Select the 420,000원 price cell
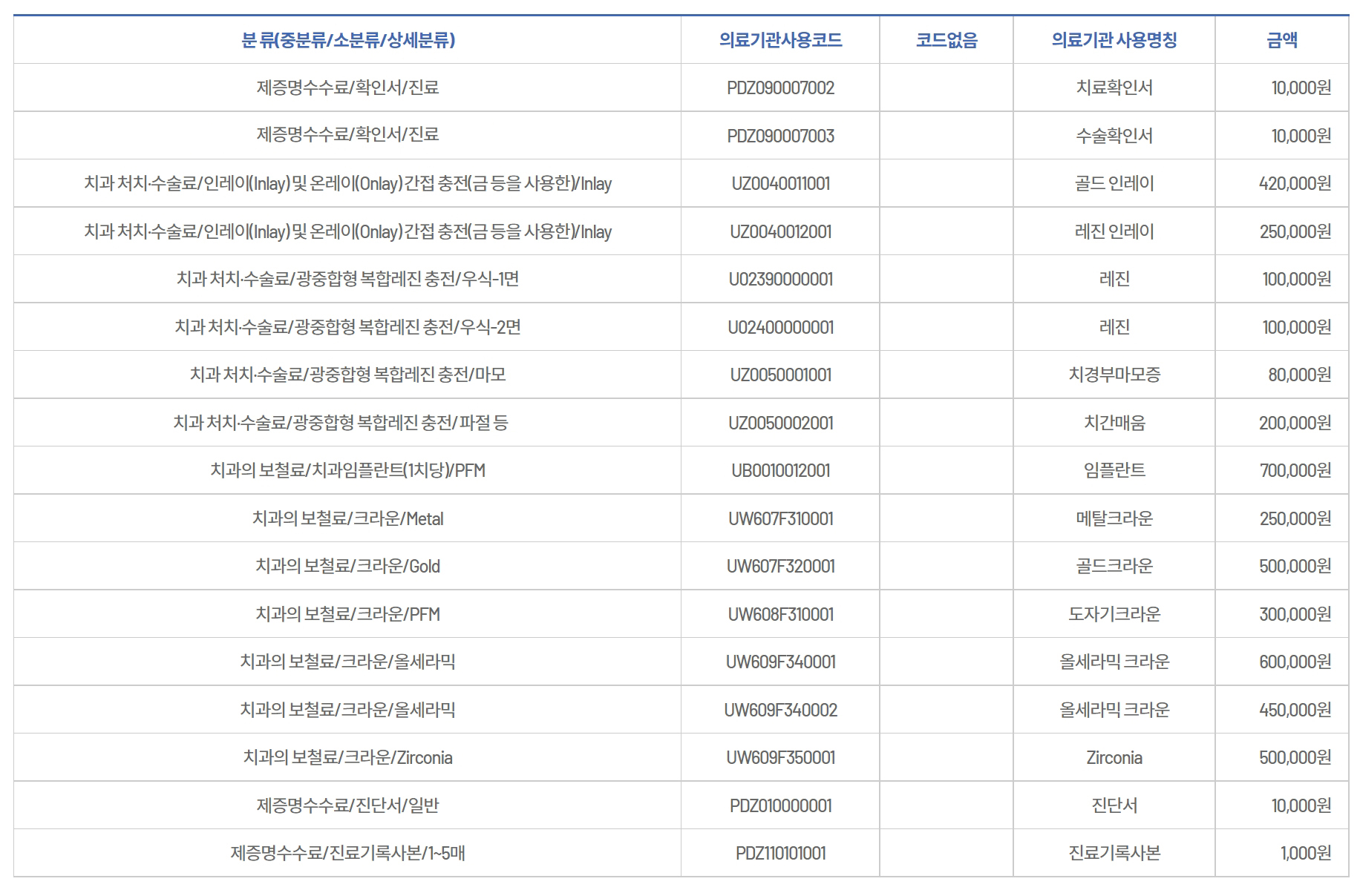The image size is (1360, 890). coord(1294,184)
